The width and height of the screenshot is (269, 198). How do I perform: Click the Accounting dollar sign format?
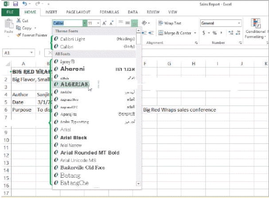pyautogui.click(x=204, y=33)
